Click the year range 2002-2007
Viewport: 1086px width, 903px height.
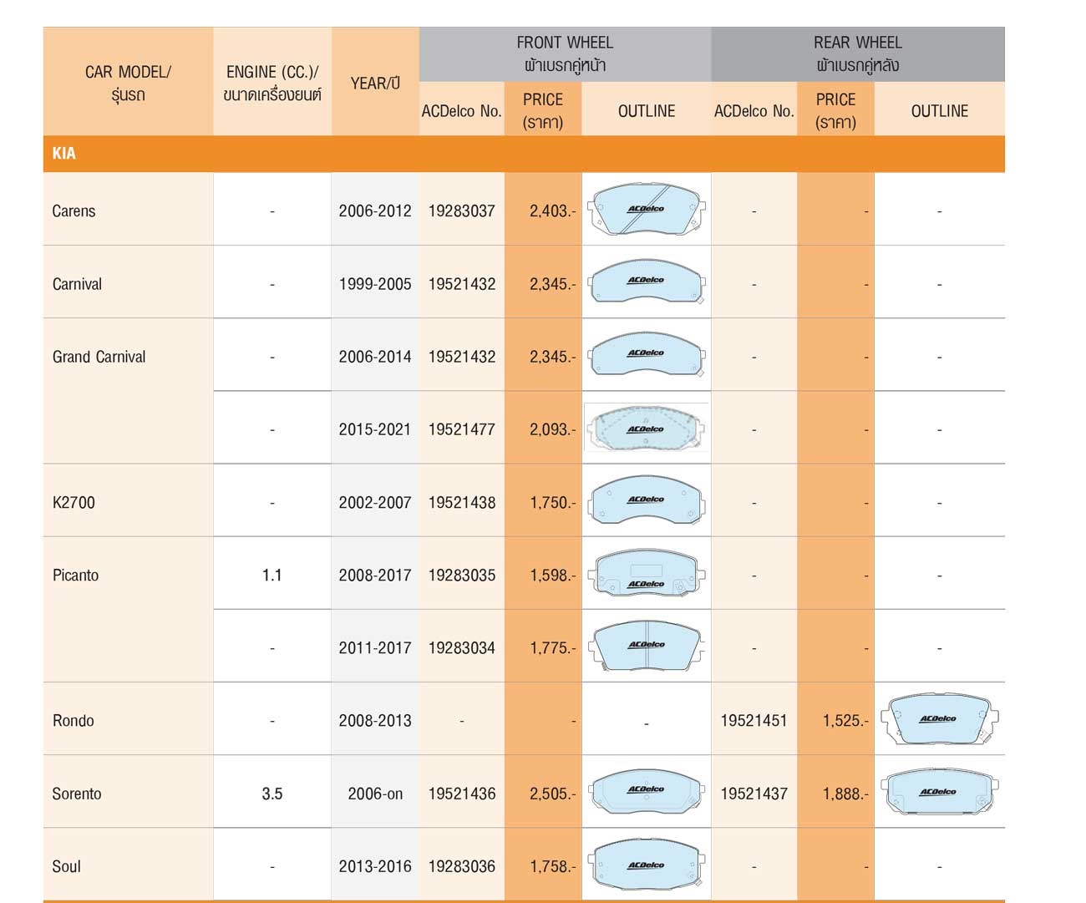[375, 502]
